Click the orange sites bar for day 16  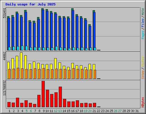74,74
